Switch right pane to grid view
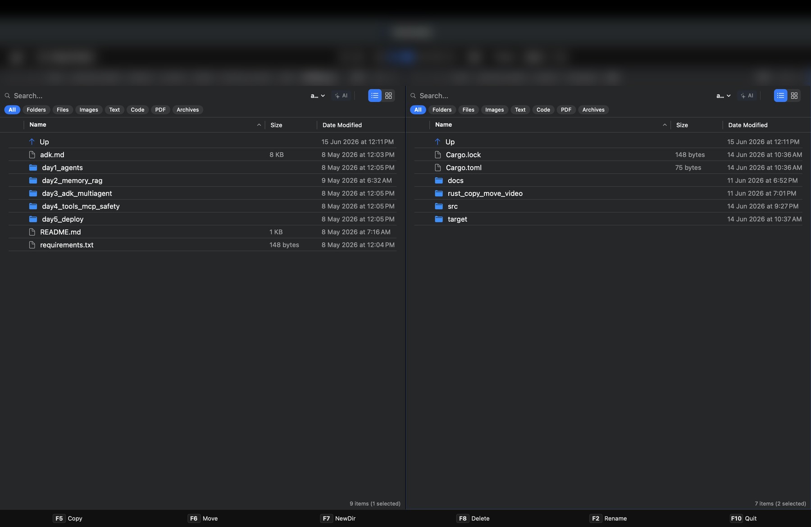Image resolution: width=811 pixels, height=527 pixels. [x=794, y=96]
